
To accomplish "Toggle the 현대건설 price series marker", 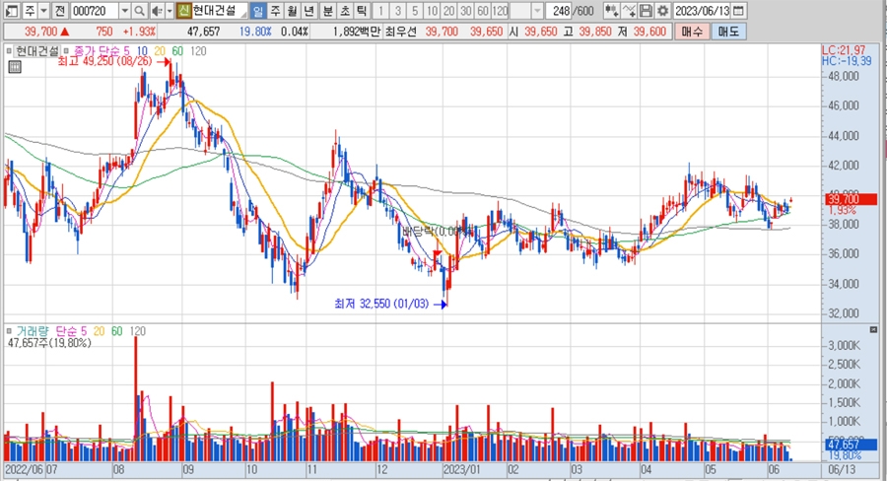I will [x=9, y=50].
